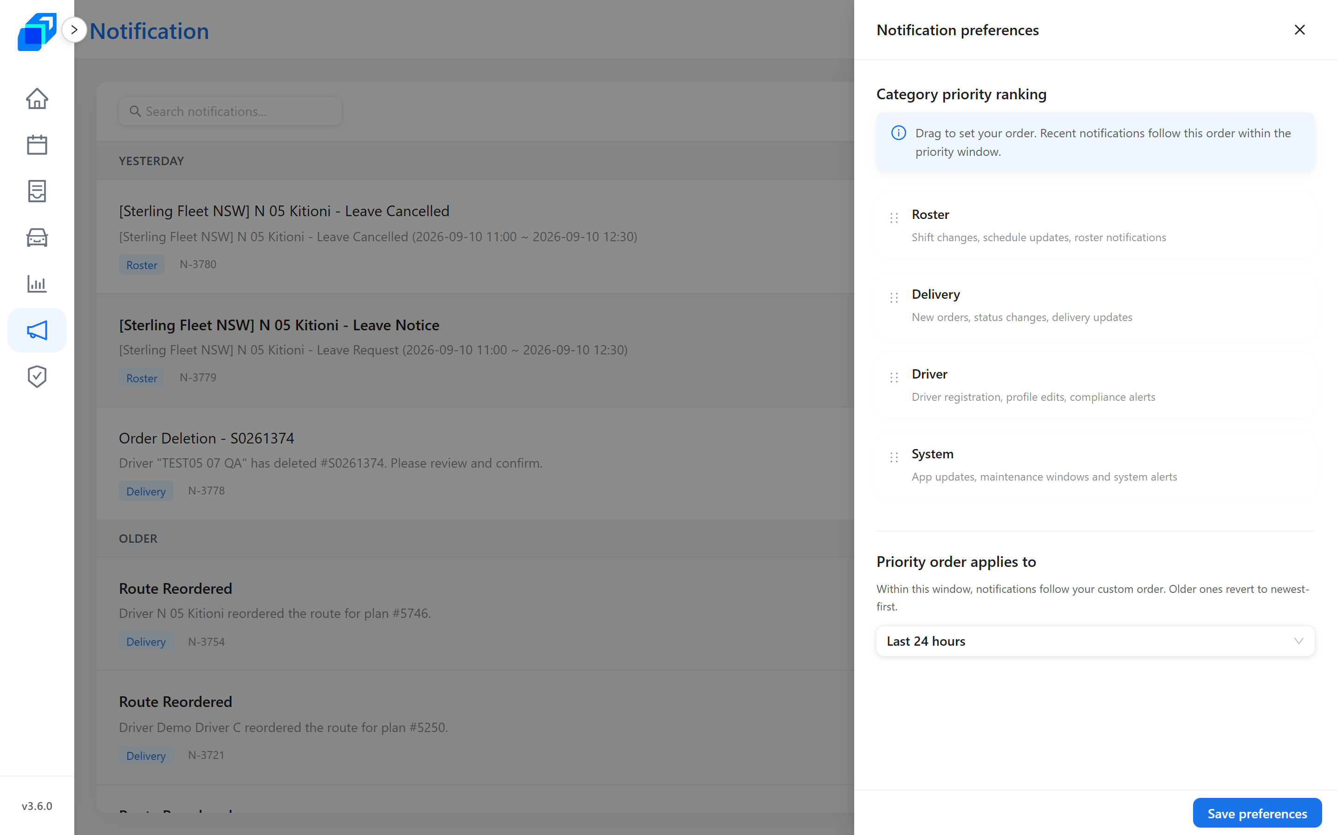This screenshot has height=835, width=1337.
Task: Select the Delivery category card title
Action: point(936,295)
